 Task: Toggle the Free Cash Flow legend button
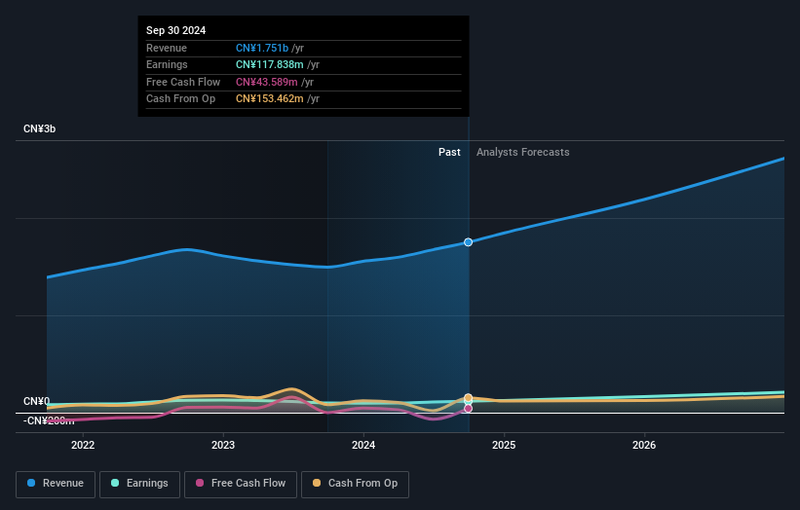(241, 484)
